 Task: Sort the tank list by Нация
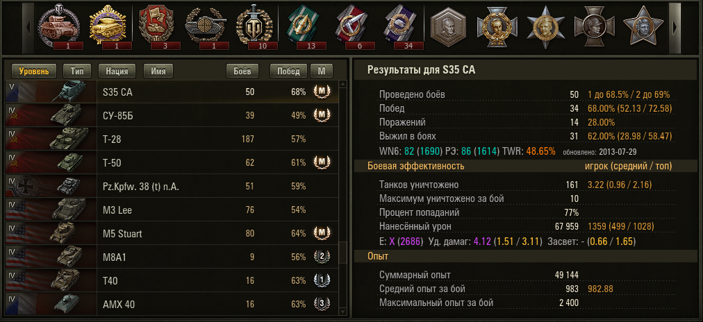(x=117, y=71)
